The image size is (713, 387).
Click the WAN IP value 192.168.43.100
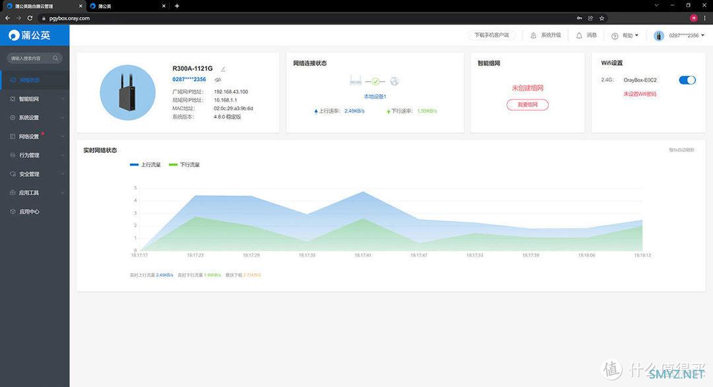point(231,92)
